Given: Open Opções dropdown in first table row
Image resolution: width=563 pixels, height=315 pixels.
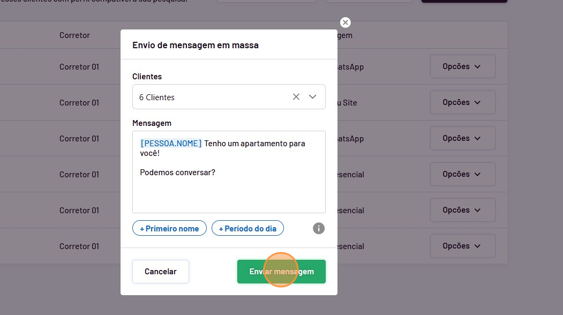Looking at the screenshot, I should pyautogui.click(x=462, y=66).
